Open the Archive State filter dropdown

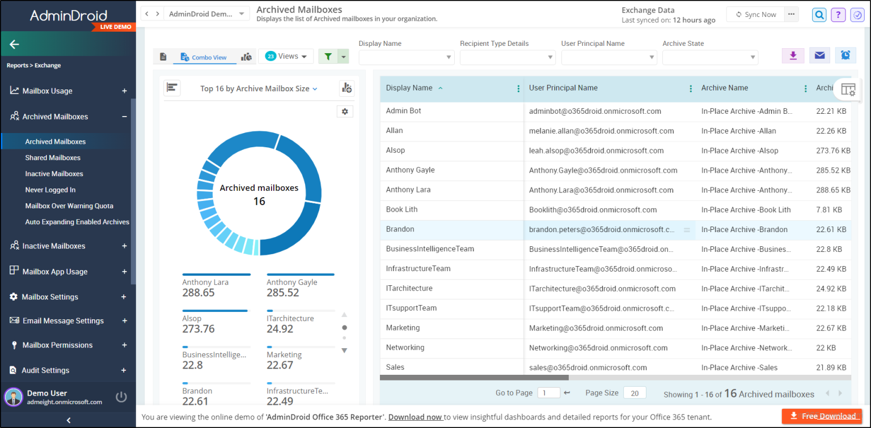(x=710, y=57)
